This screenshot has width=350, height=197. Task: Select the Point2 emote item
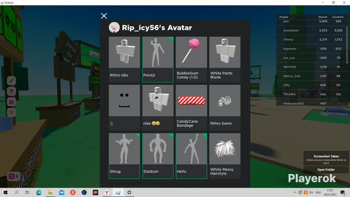click(158, 60)
